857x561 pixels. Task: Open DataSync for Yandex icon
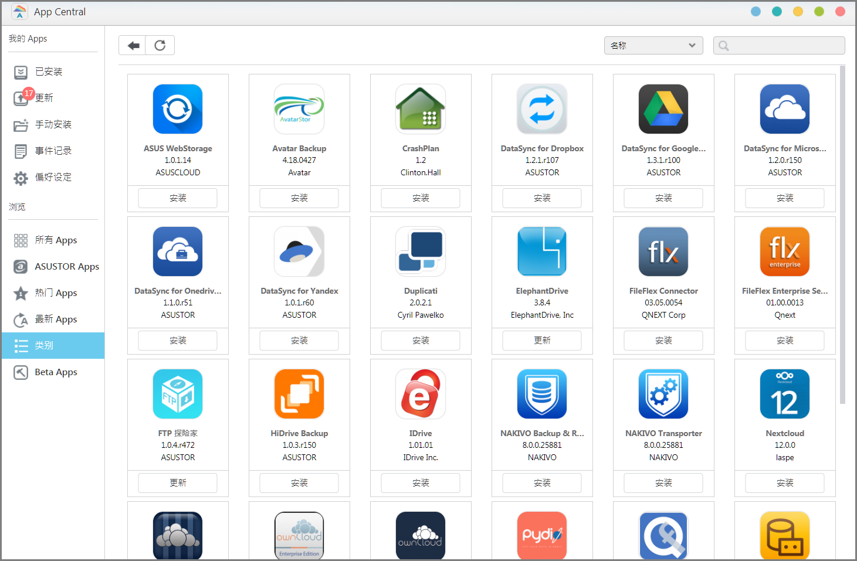(x=299, y=251)
